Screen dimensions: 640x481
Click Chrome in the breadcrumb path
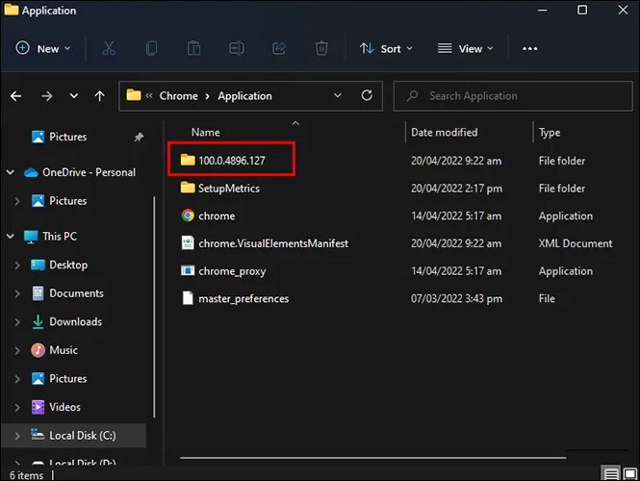click(x=178, y=96)
